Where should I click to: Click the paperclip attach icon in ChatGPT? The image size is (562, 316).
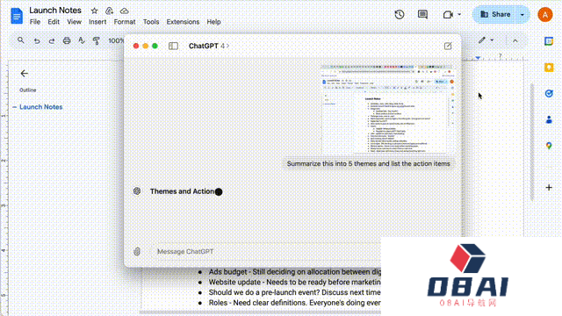[137, 252]
